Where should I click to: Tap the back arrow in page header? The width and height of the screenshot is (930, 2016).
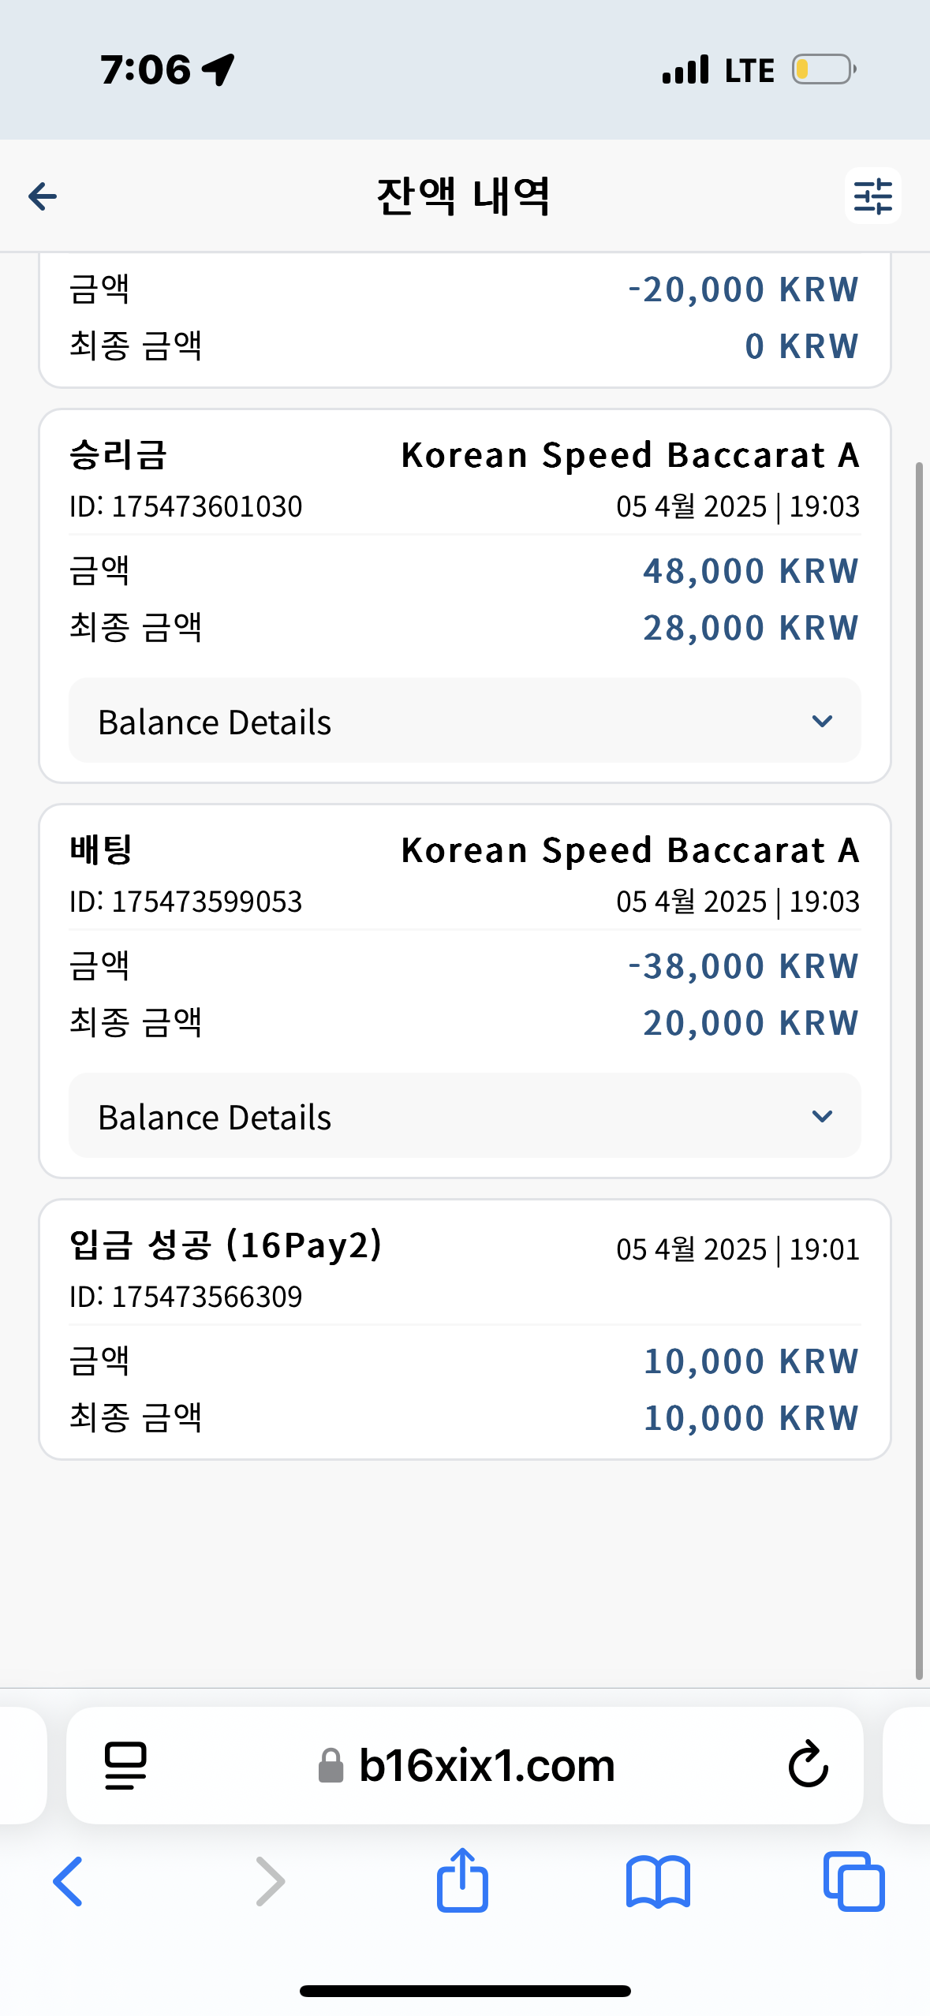(x=43, y=196)
